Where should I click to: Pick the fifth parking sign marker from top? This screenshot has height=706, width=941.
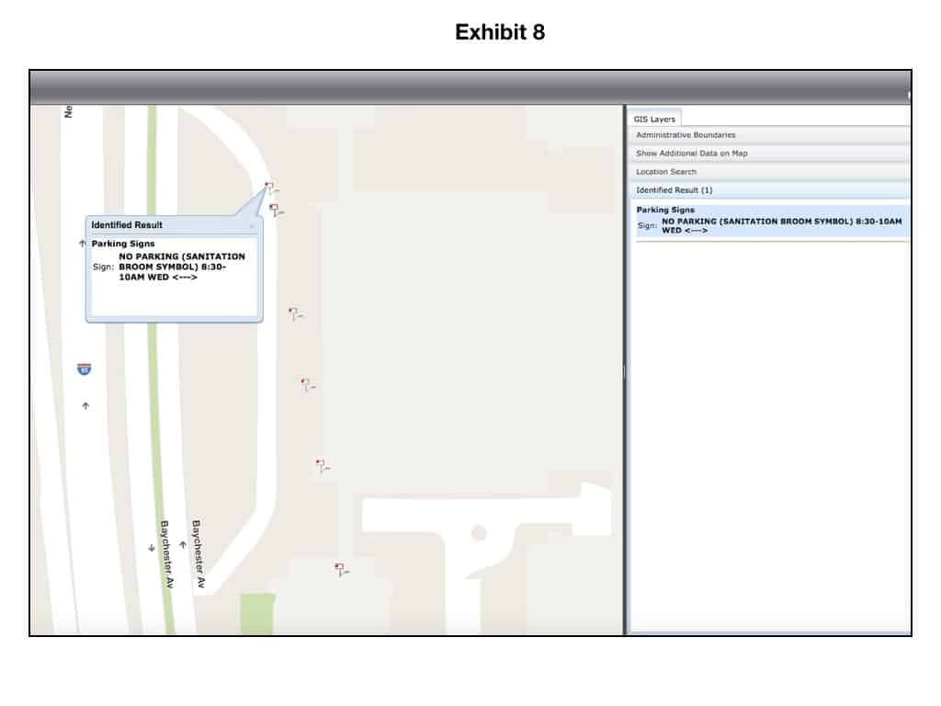click(320, 465)
